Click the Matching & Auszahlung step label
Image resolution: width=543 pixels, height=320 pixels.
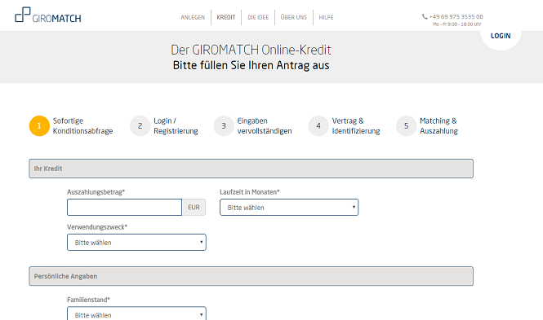click(x=438, y=125)
